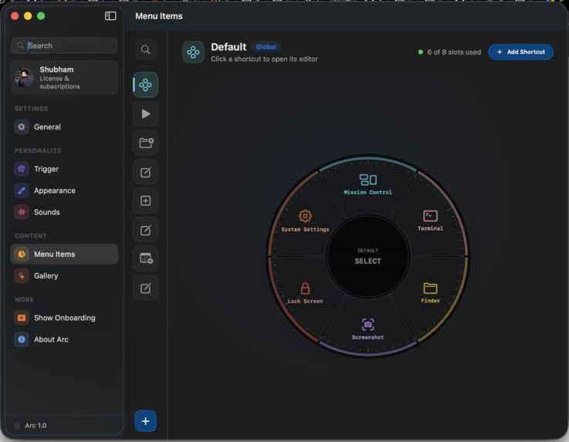Open About Arc
The width and height of the screenshot is (569, 442).
64,339
